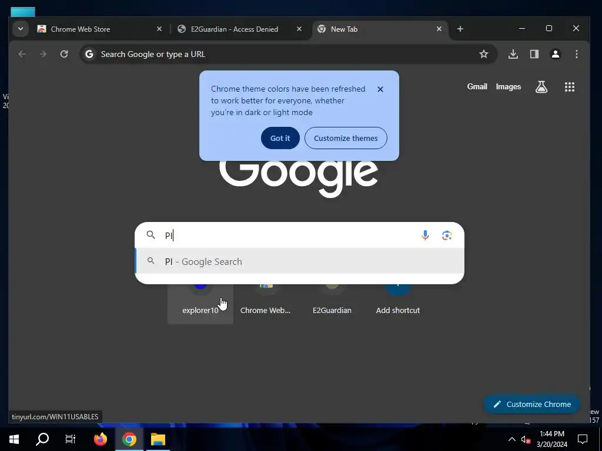Viewport: 602px width, 451px height.
Task: Select the New Tab tab
Action: coord(380,29)
